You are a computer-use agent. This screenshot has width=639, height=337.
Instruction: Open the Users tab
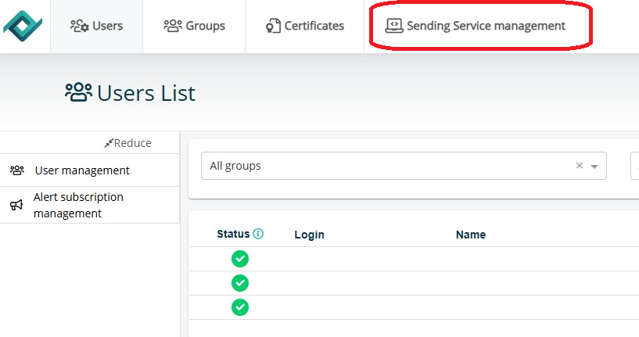(96, 26)
